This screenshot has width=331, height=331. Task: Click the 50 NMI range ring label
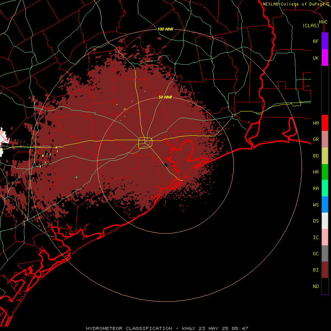(165, 97)
